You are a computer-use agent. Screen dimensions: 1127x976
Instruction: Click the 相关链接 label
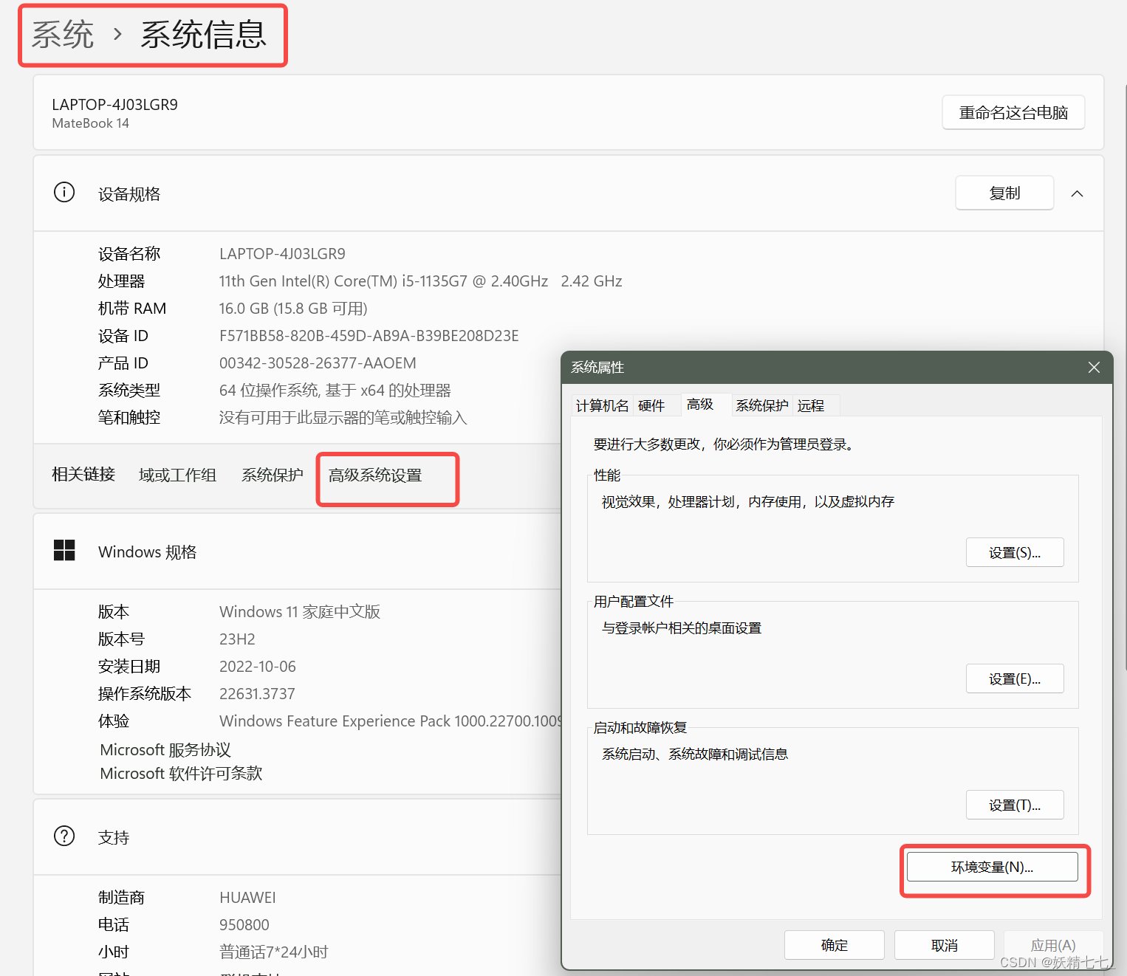coord(83,474)
